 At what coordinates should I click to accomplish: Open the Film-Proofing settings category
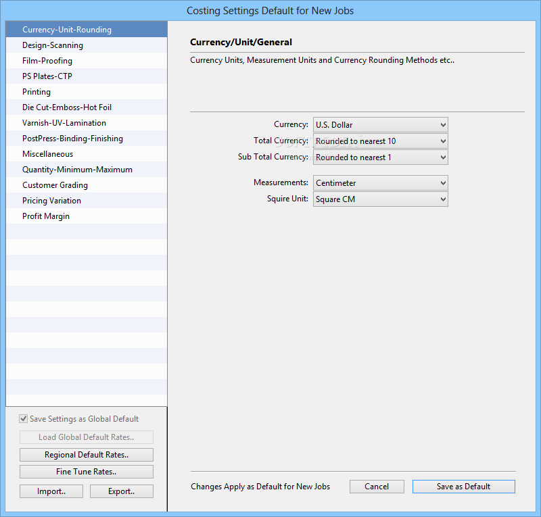(87, 61)
